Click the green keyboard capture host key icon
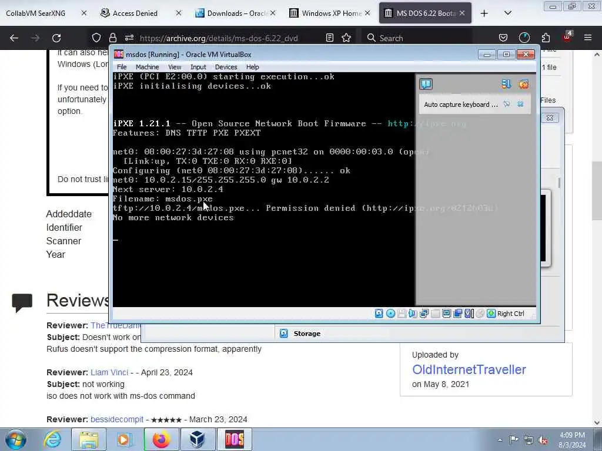Screen dimensions: 602x451 (491, 314)
